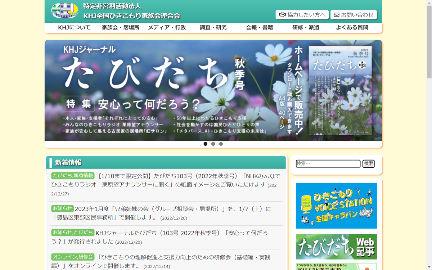Click the (2022/12/14) date text

point(157,267)
